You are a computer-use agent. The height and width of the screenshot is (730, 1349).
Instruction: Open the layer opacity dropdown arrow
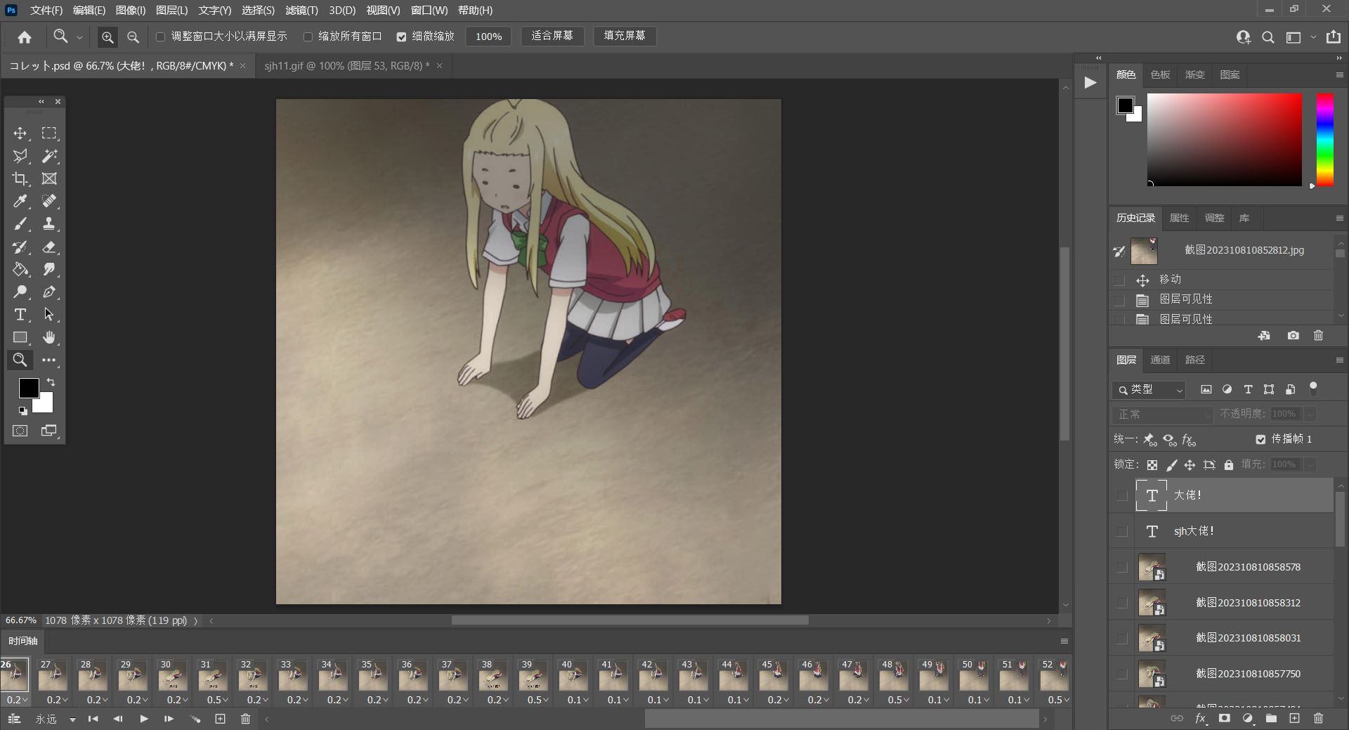click(x=1310, y=415)
